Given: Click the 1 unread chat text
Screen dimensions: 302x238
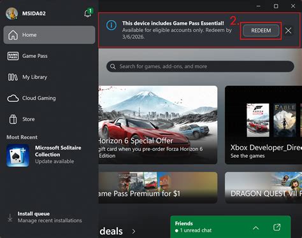Looking at the screenshot, I should click(196, 230).
